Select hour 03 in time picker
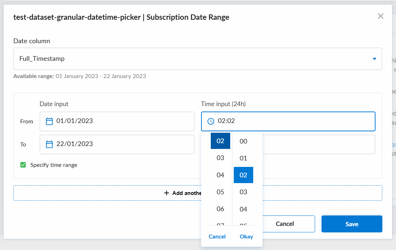 point(220,158)
